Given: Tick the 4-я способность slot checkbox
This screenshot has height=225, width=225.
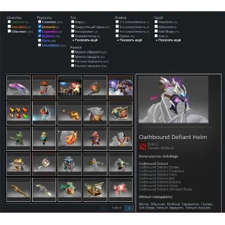Looking at the screenshot, I should (x=117, y=31).
